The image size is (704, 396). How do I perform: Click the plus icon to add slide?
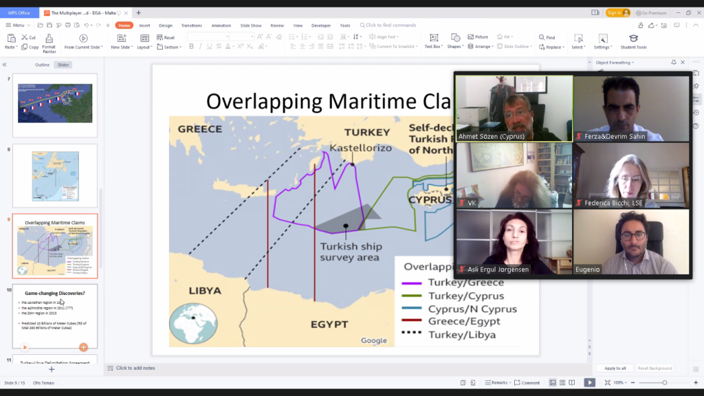[52, 369]
